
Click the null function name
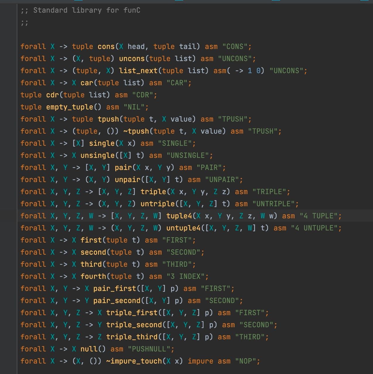(x=89, y=349)
